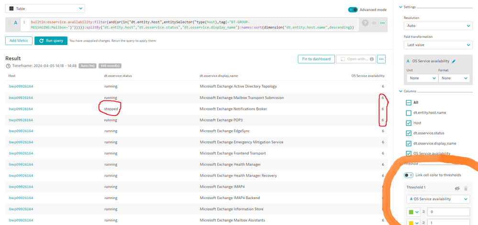Sort by the Host column header
The image size is (478, 225).
(x=12, y=76)
